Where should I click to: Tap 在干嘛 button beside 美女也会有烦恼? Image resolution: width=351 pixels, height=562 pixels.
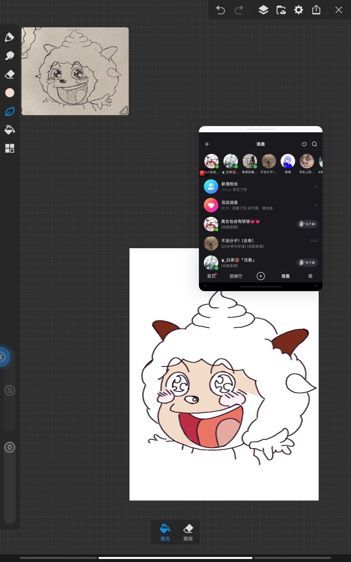307,224
